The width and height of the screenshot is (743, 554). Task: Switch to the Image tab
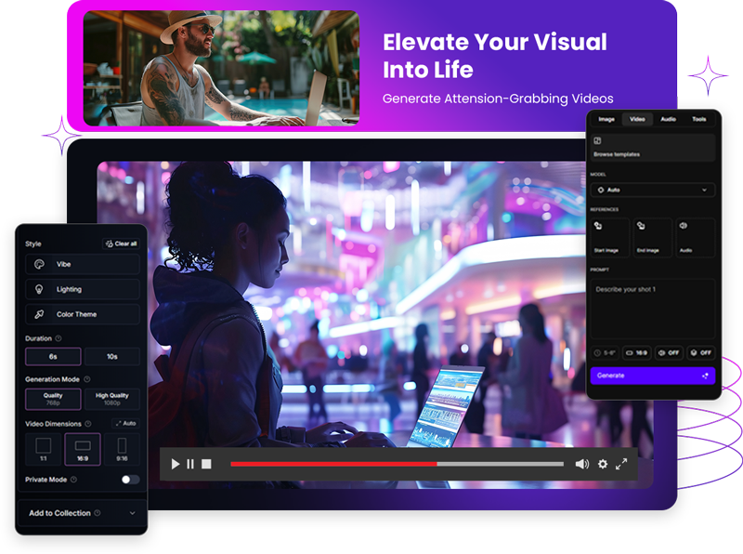606,119
